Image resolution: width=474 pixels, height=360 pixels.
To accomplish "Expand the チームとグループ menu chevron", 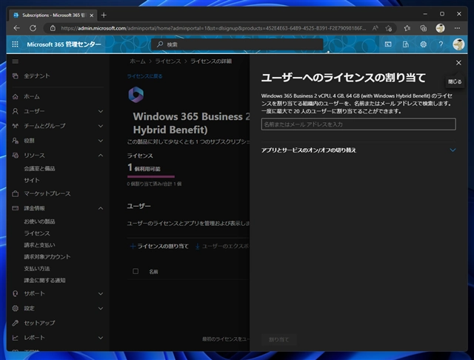I will coord(101,126).
